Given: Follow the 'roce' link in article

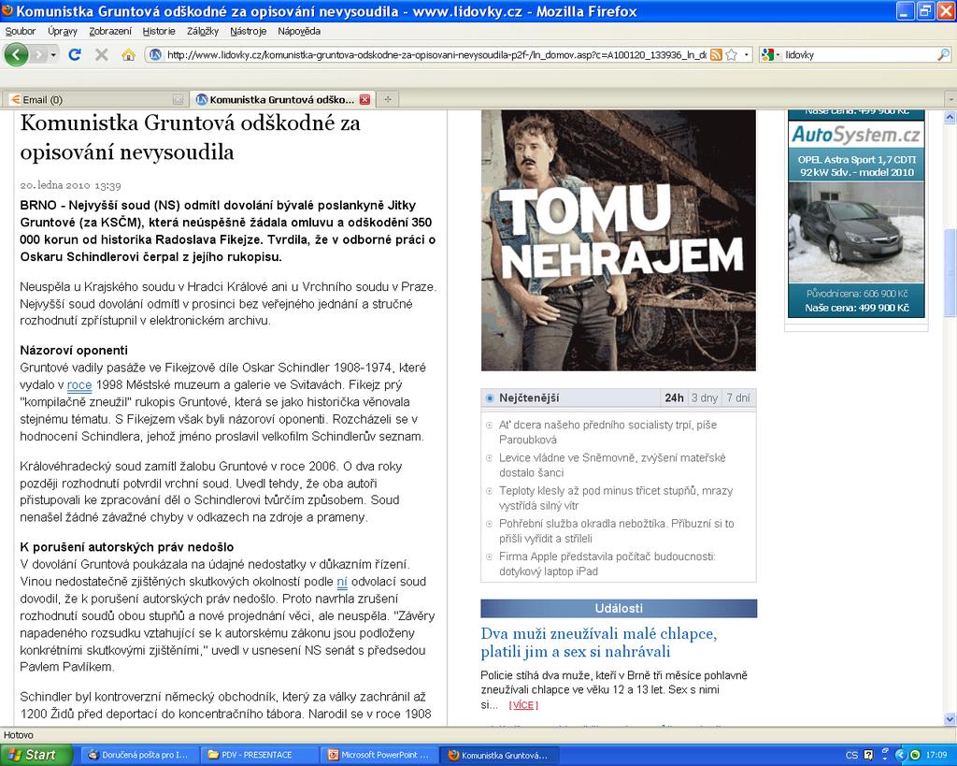Looking at the screenshot, I should (x=79, y=385).
